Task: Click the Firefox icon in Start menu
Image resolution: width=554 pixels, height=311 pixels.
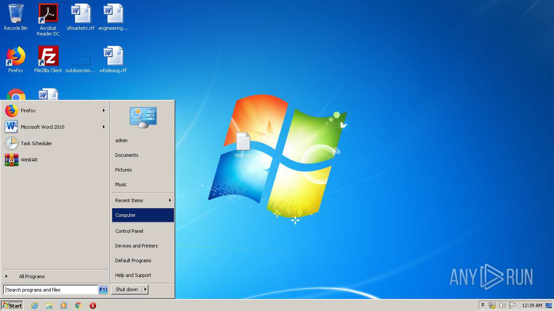Action: [x=12, y=111]
